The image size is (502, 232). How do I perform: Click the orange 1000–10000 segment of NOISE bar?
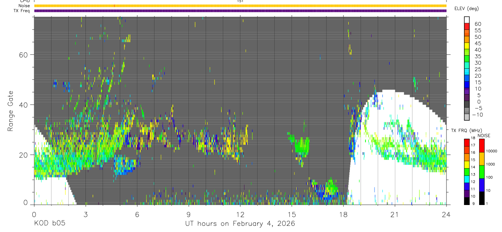(482, 159)
